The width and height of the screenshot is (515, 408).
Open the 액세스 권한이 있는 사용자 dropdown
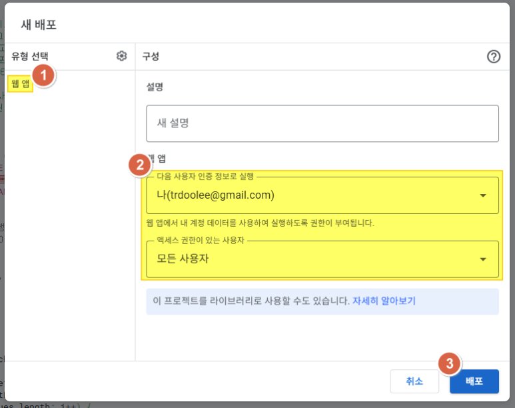(322, 259)
